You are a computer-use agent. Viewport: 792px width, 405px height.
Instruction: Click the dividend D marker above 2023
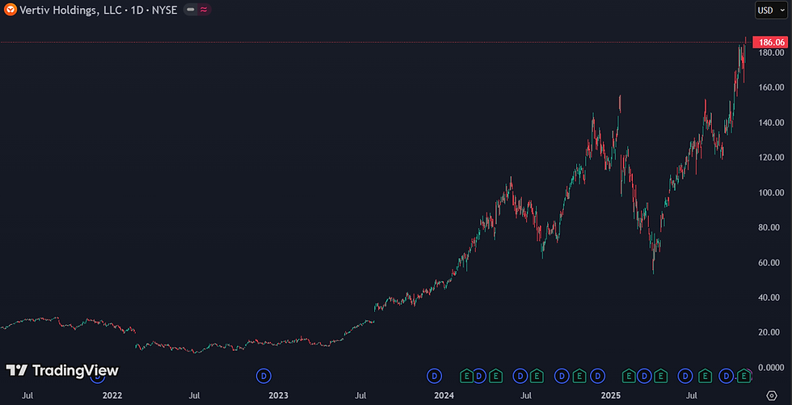[x=263, y=376]
